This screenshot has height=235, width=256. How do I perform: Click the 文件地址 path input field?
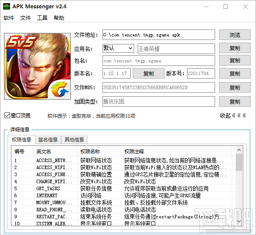159,35
